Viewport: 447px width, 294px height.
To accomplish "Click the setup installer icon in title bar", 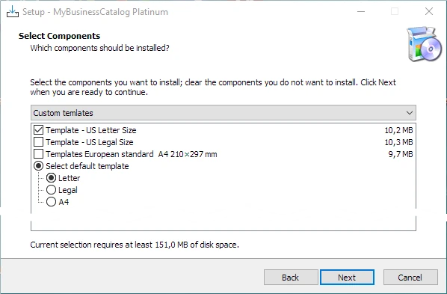I will tap(13, 12).
